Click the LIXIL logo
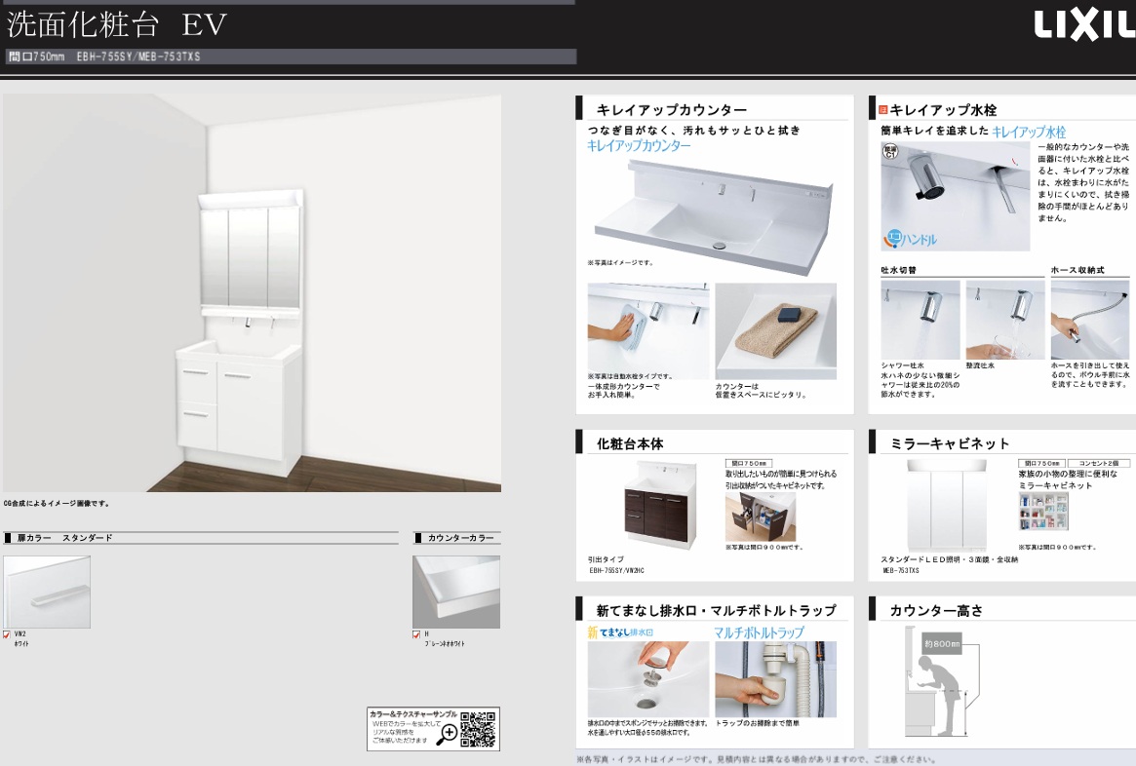This screenshot has height=766, width=1136. [x=1084, y=26]
